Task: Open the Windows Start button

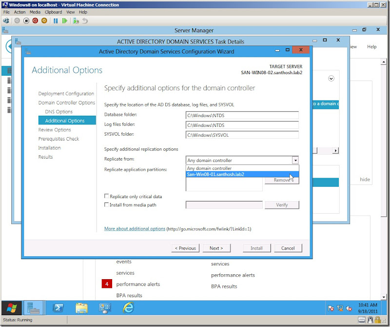Action: 12,308
